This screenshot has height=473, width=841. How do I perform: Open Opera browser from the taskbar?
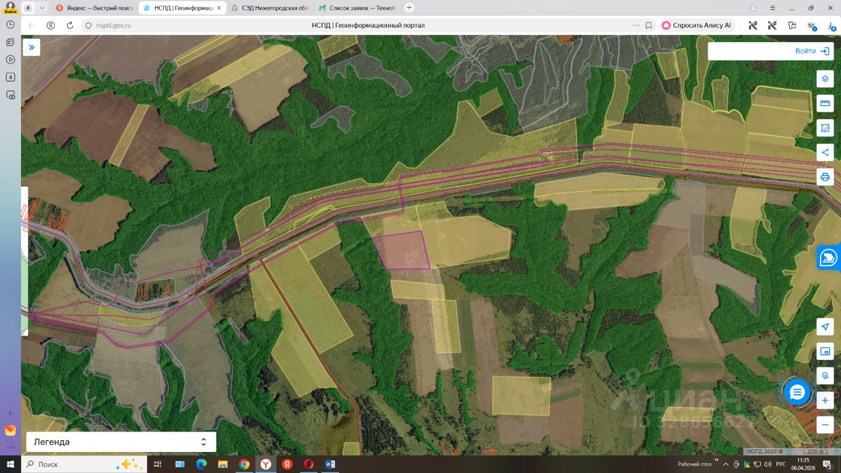[x=309, y=464]
